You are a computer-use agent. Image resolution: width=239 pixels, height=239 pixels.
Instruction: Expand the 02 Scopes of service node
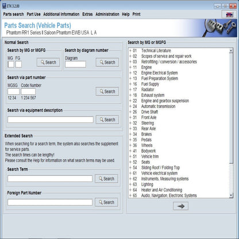pos(130,56)
